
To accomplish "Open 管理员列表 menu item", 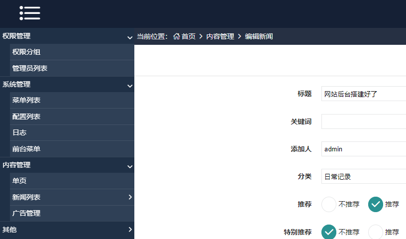I will [30, 68].
